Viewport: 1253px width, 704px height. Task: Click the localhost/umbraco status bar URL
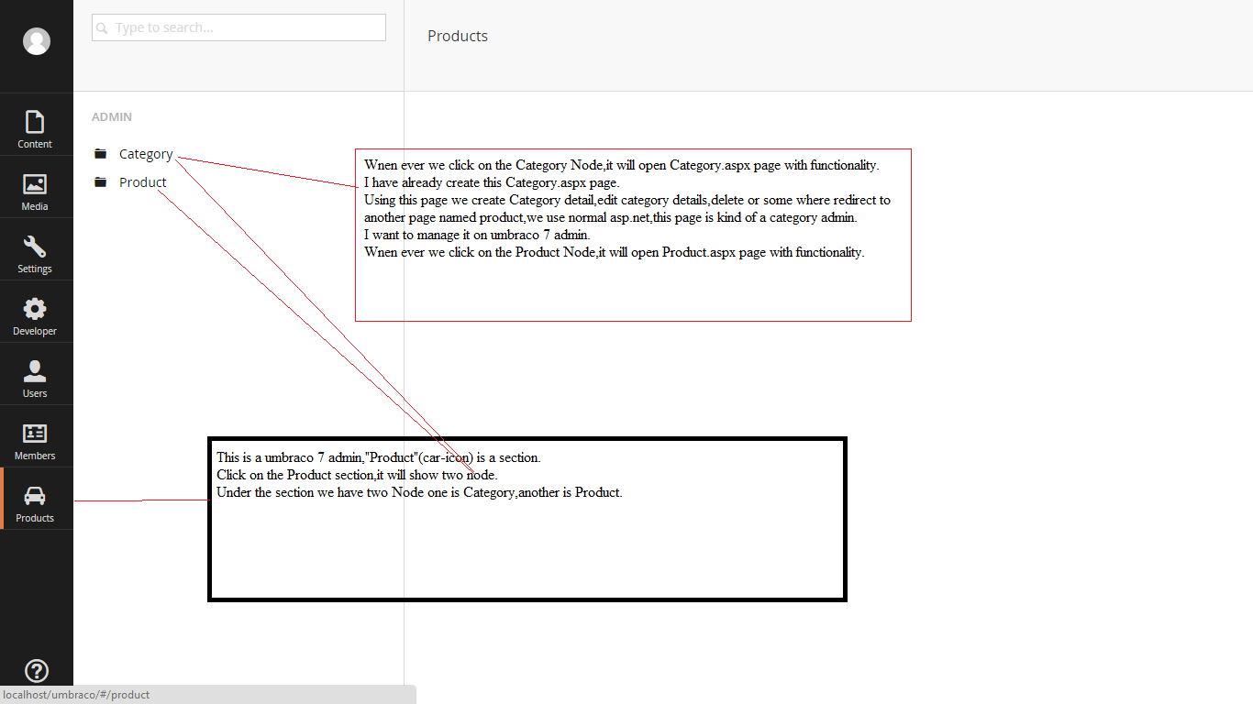tap(77, 695)
